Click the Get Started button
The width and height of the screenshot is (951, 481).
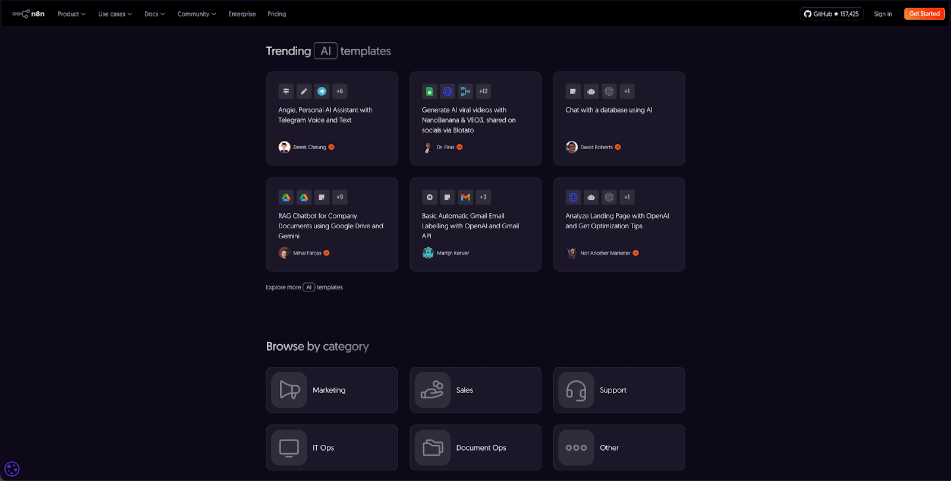924,14
